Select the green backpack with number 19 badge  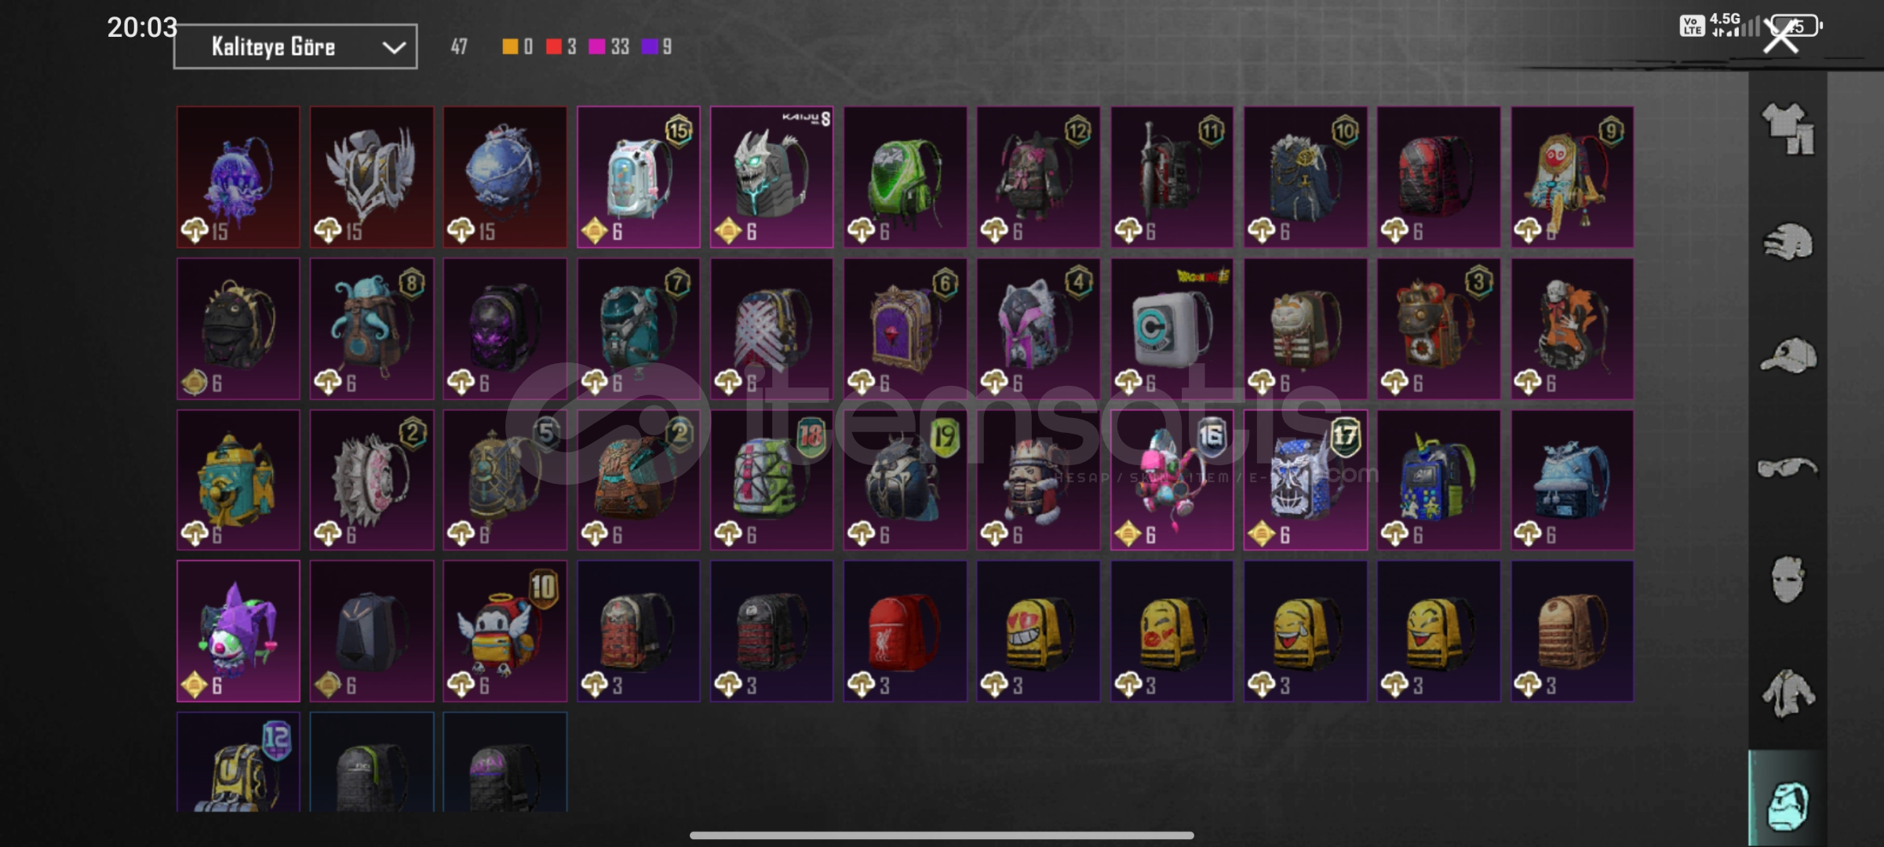pyautogui.click(x=906, y=480)
